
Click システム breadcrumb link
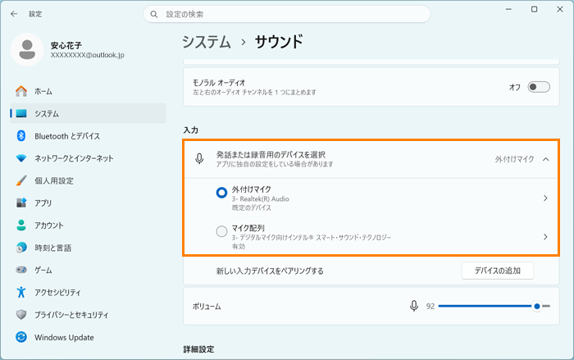pyautogui.click(x=207, y=42)
